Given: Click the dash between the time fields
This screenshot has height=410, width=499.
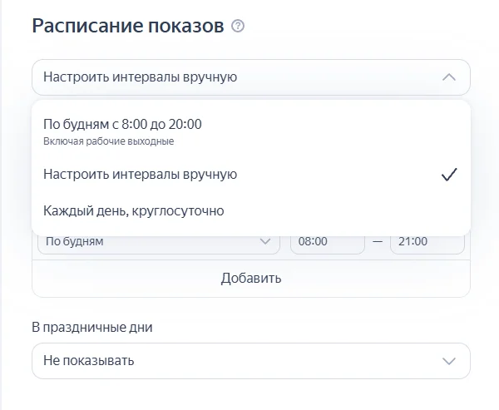Looking at the screenshot, I should pos(378,242).
